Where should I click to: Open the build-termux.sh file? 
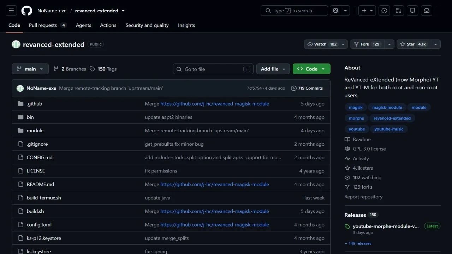point(44,198)
